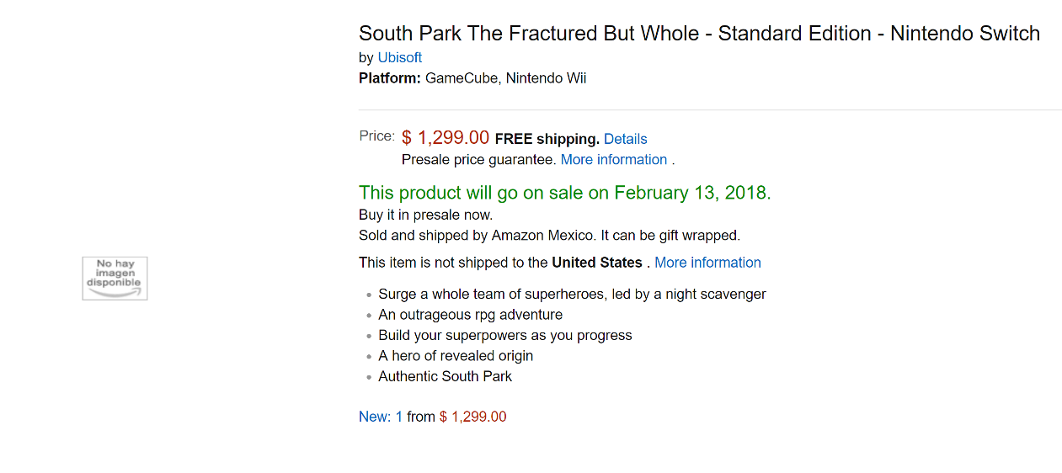Click the green sale date announcement text
Viewport: 1062px width, 473px height.
(564, 192)
